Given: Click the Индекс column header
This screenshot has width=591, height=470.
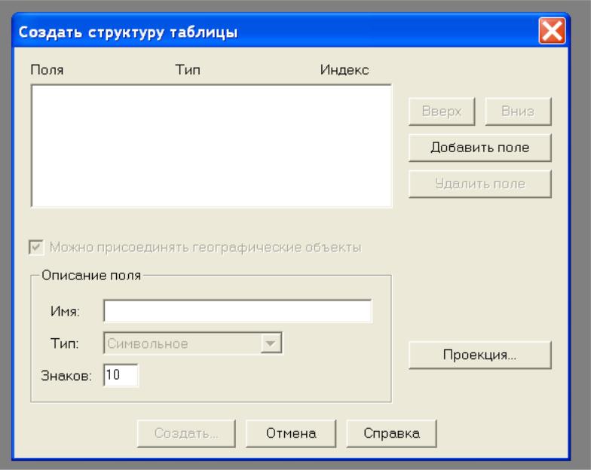Looking at the screenshot, I should tap(344, 70).
